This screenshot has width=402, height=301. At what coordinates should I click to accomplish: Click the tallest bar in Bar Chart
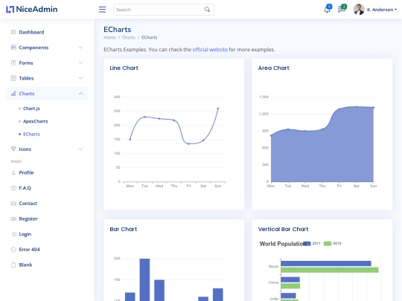click(144, 279)
